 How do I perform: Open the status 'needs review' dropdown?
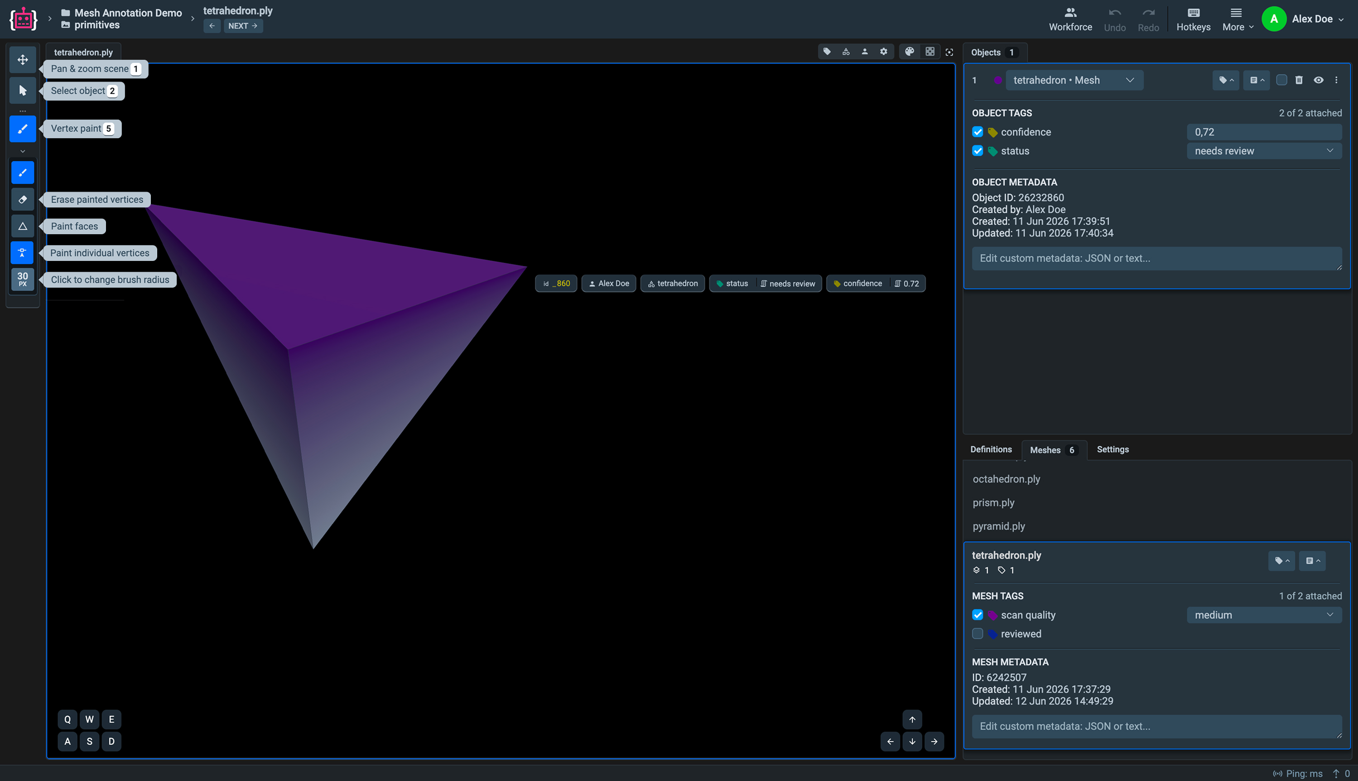1264,151
